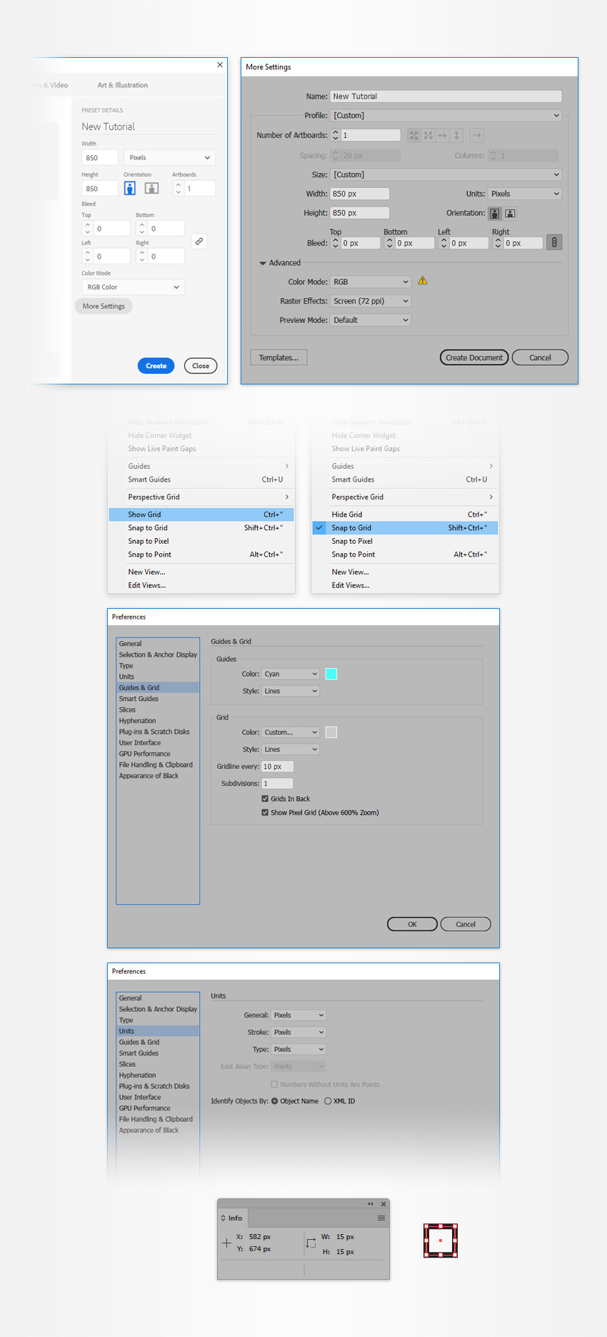This screenshot has height=1337, width=607.
Task: Disable Show Pixel Grid checkbox
Action: click(x=265, y=812)
